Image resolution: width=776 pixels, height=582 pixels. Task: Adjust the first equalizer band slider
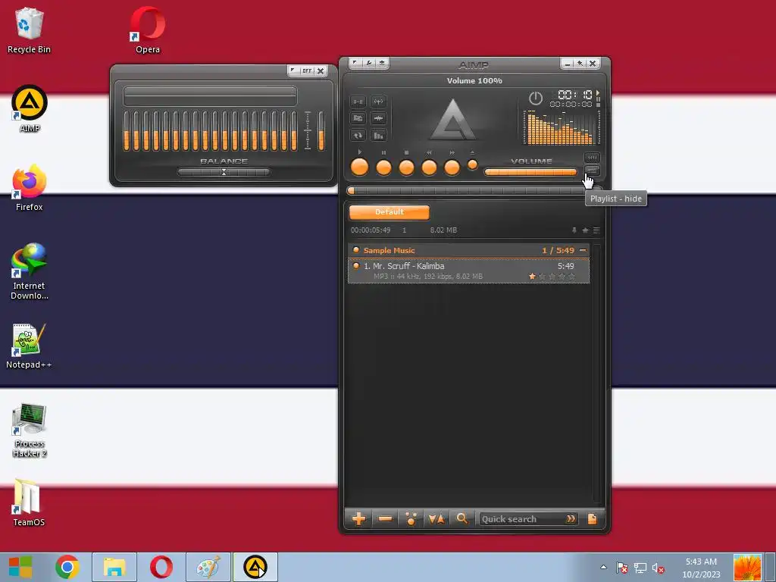tap(127, 131)
